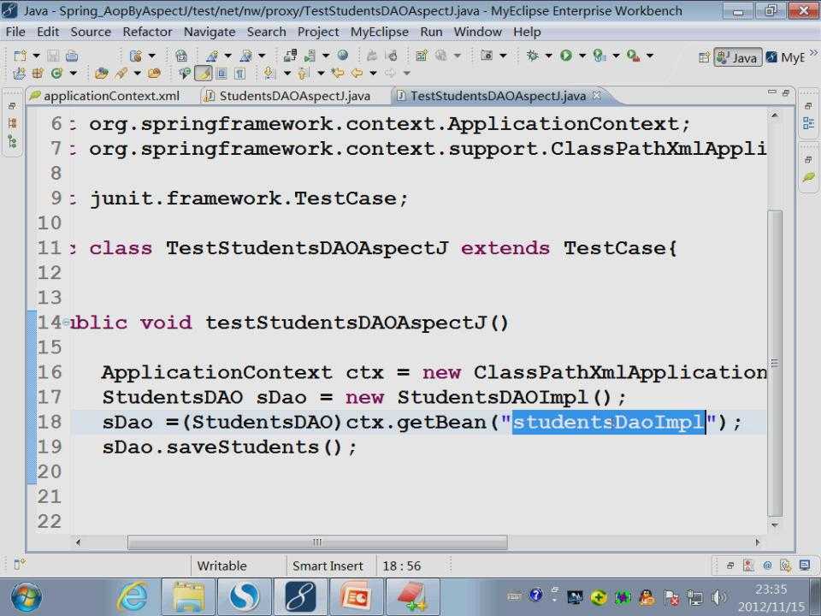
Task: Click the Next Annotation arrow icon
Action: pyautogui.click(x=269, y=74)
